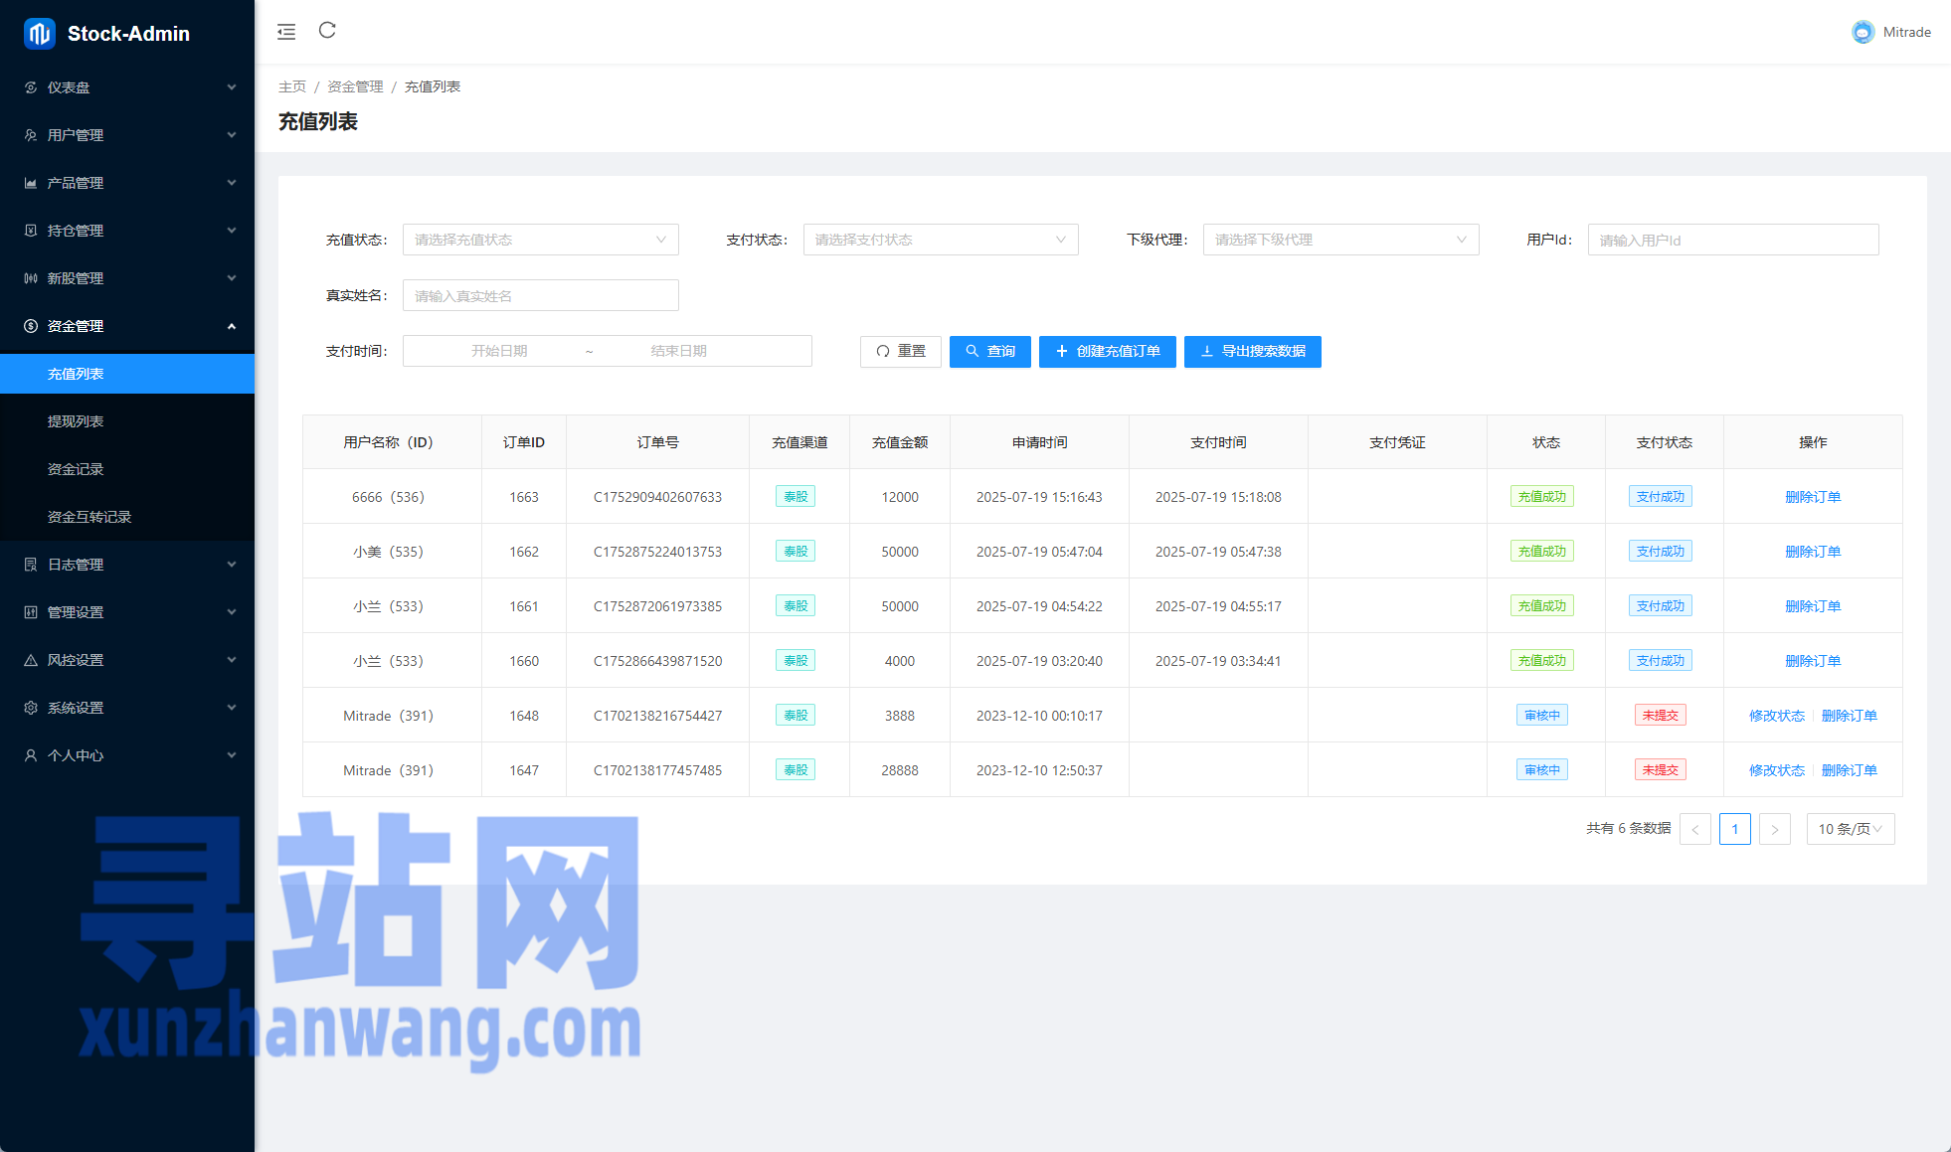Viewport: 1951px width, 1152px height.
Task: Select 充值列表 in the sidebar
Action: pyautogui.click(x=127, y=374)
